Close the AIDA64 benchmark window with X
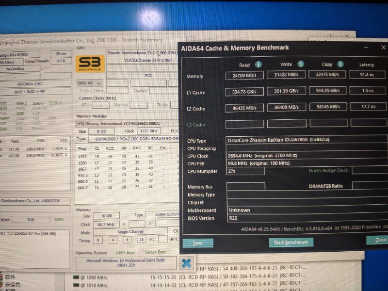Viewport: 388px width, 291px height. 383,47
